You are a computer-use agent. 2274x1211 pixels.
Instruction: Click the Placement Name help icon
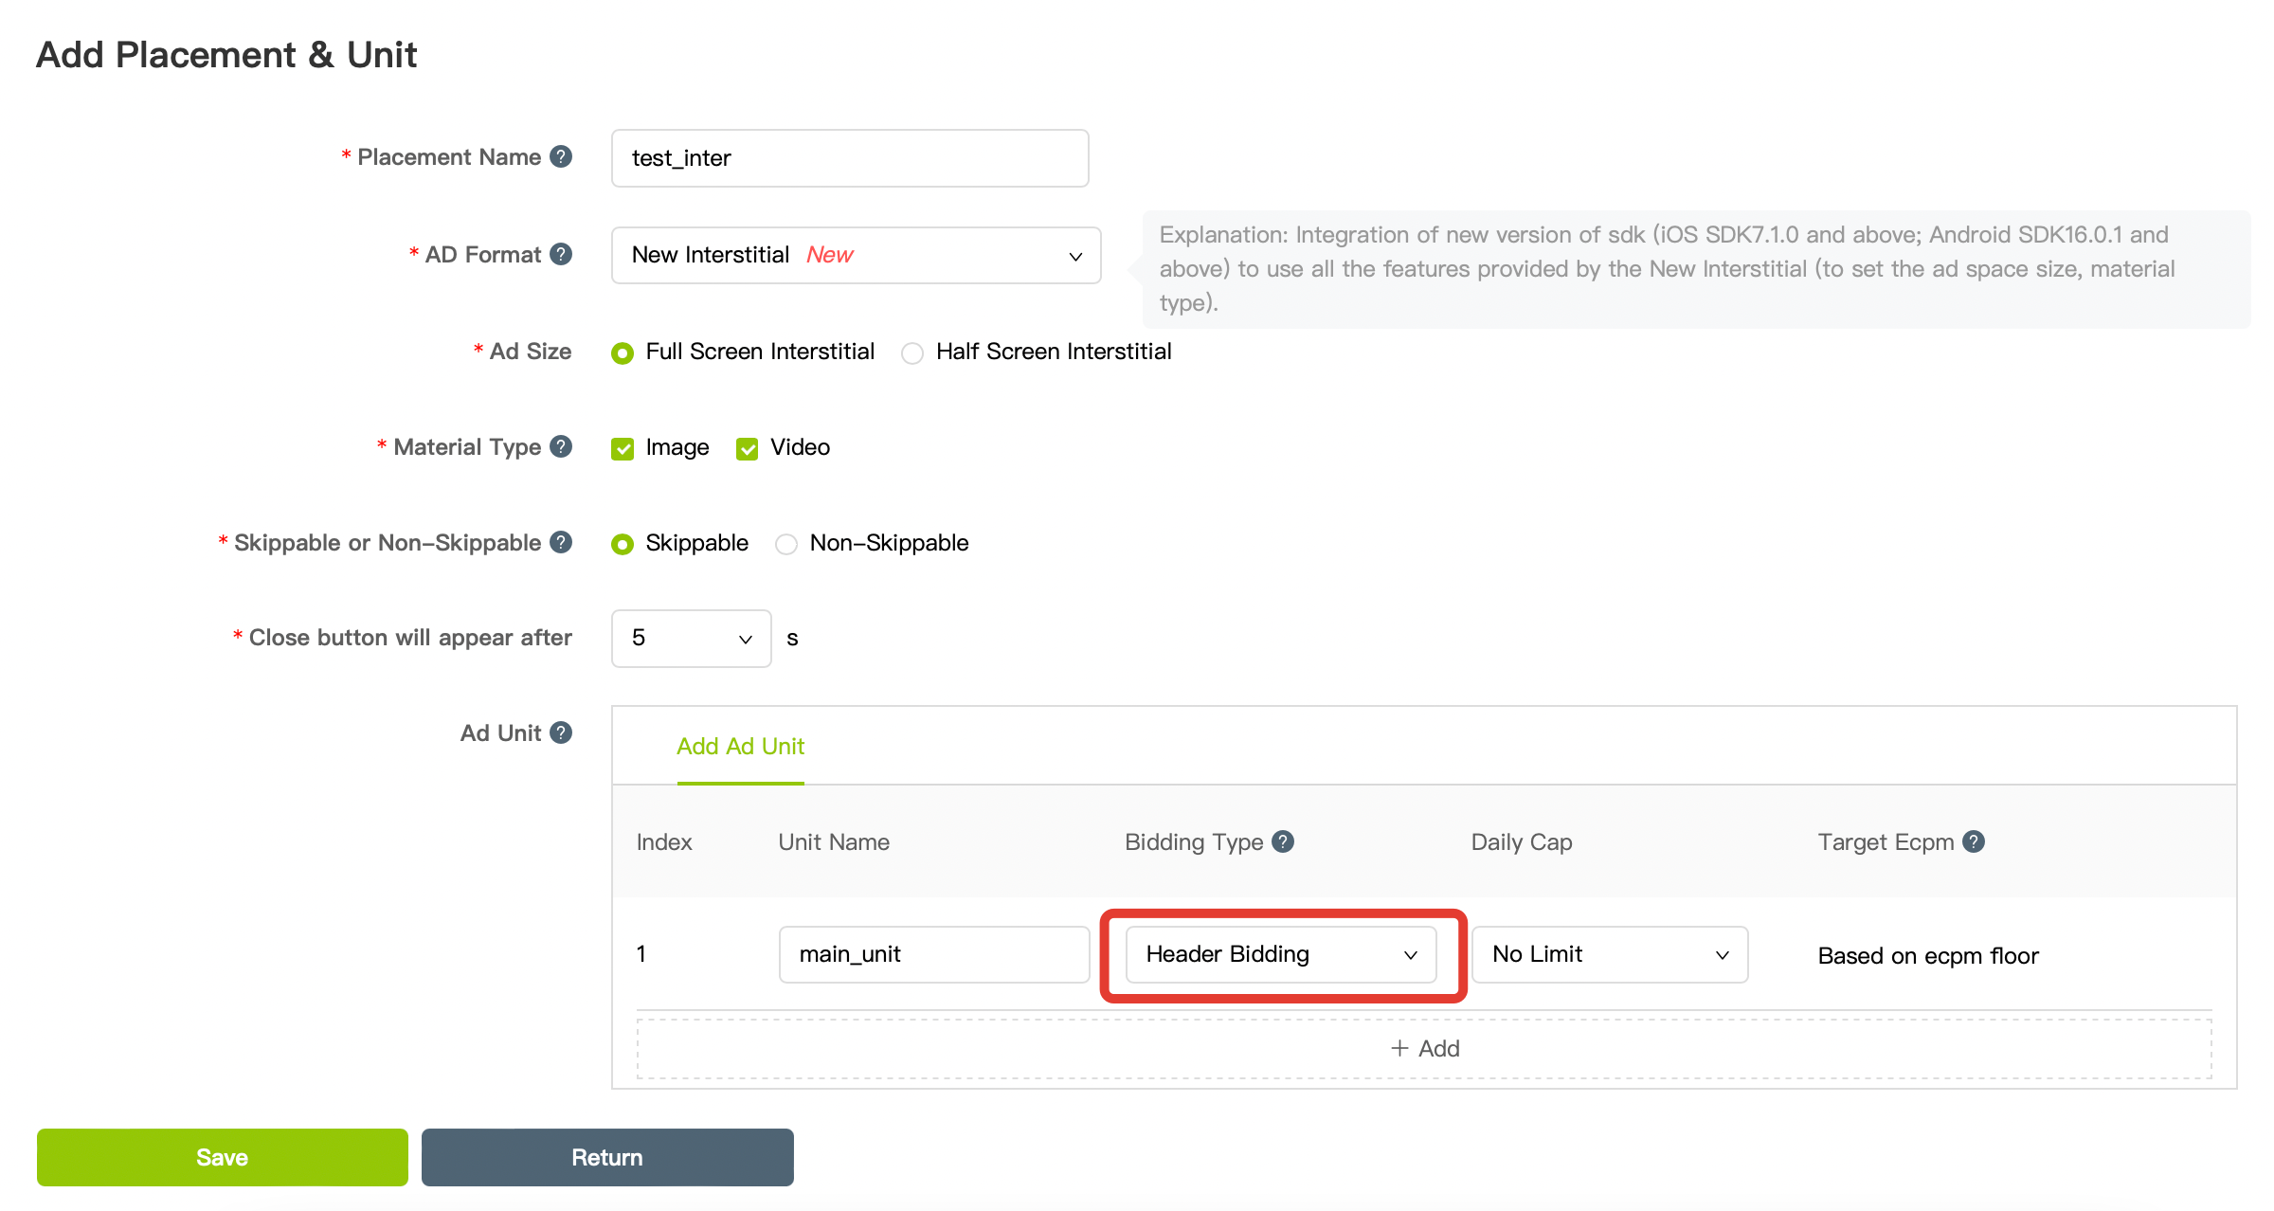click(x=561, y=156)
